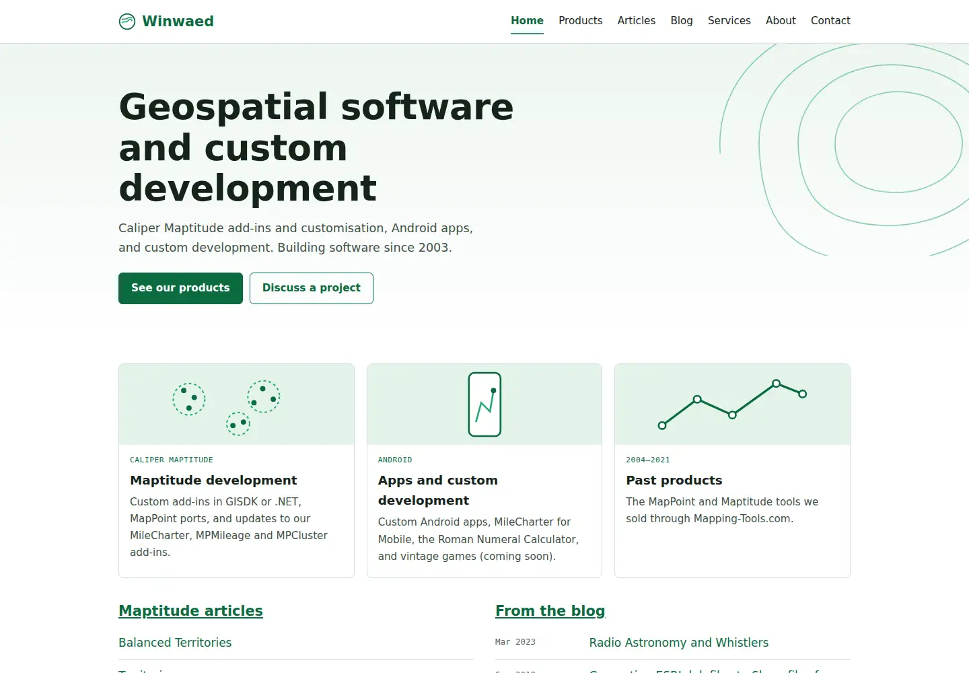Click the Caliper Maptitude add-ins hero paragraph
Image resolution: width=969 pixels, height=673 pixels.
tap(296, 238)
